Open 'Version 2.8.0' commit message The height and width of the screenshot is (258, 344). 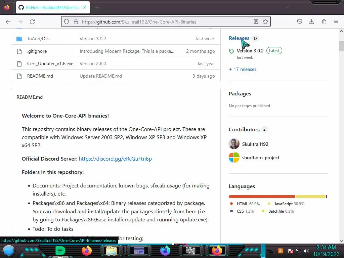pyautogui.click(x=93, y=63)
